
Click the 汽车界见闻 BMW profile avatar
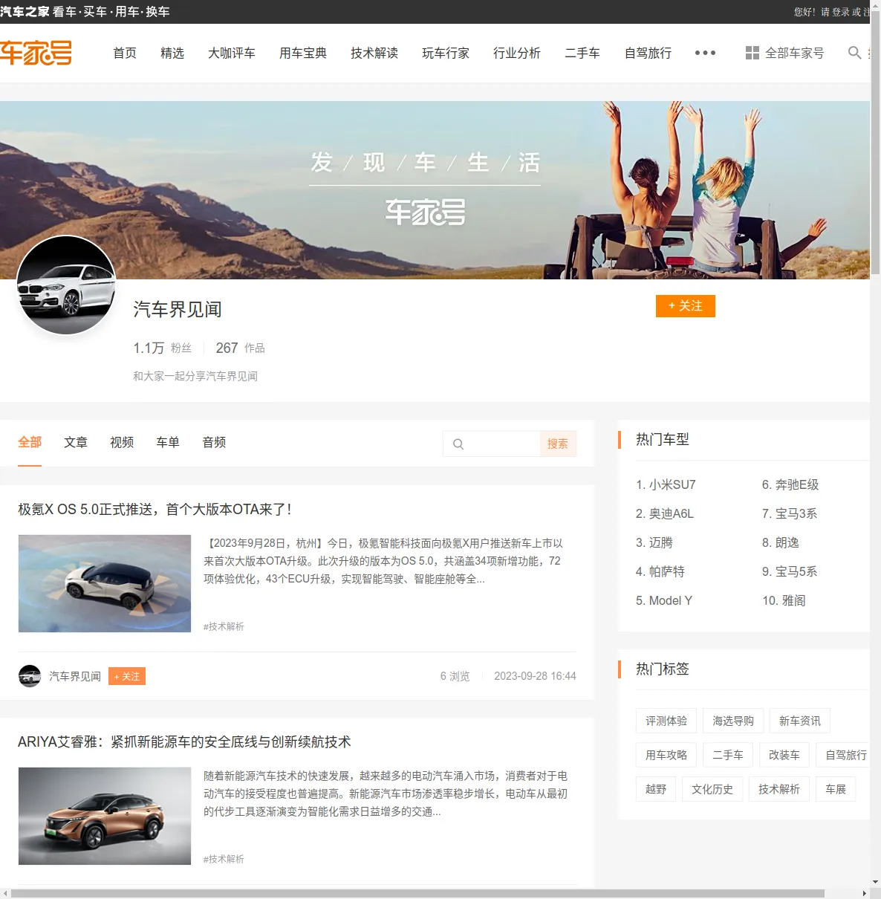(66, 285)
